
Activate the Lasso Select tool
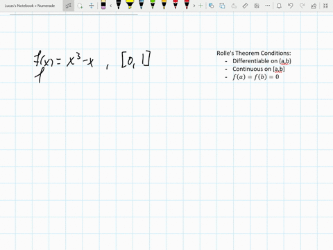click(80, 6)
